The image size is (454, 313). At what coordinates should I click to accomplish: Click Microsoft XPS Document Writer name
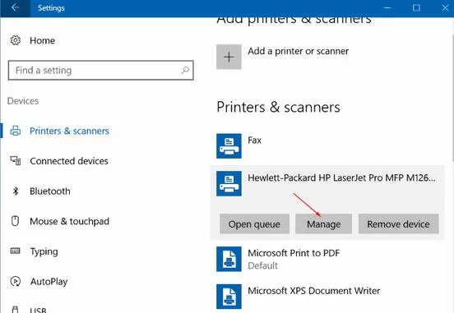click(314, 291)
